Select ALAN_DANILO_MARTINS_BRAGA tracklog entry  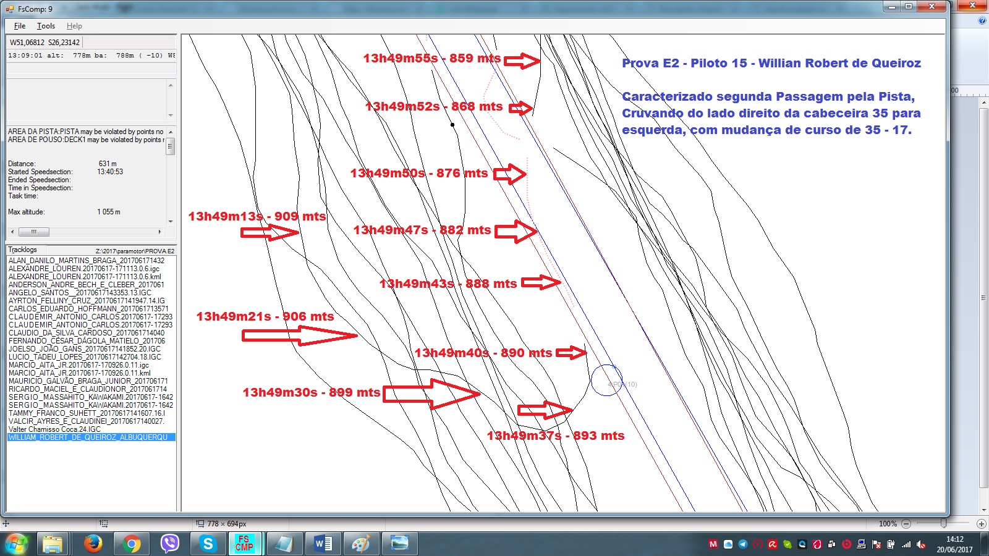coord(87,261)
